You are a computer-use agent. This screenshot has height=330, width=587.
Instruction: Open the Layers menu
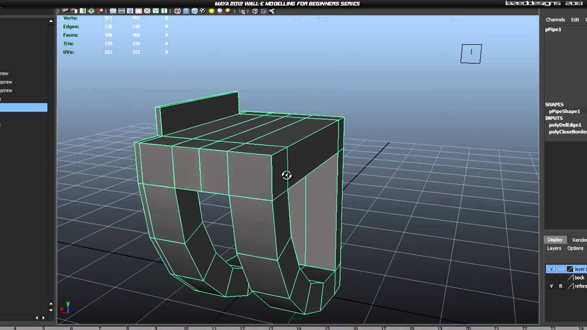coord(554,248)
